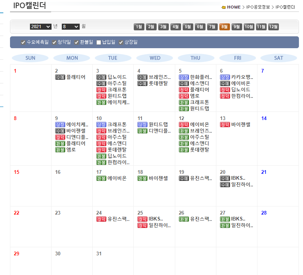
Task: Switch to the 11월 month tab
Action: [261, 27]
